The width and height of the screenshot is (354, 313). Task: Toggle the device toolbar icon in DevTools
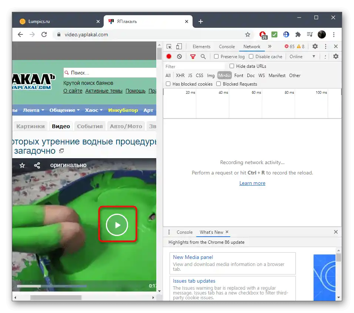coord(179,47)
